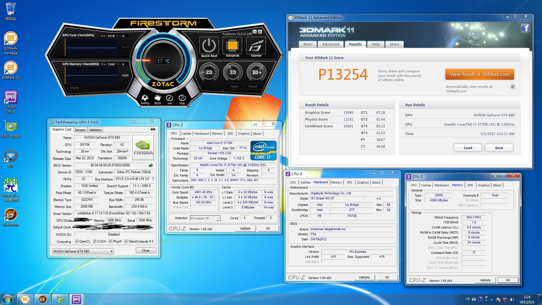The image size is (542, 305).
Task: Click OK in Memory tab CPU-Z window
Action: click(x=508, y=280)
